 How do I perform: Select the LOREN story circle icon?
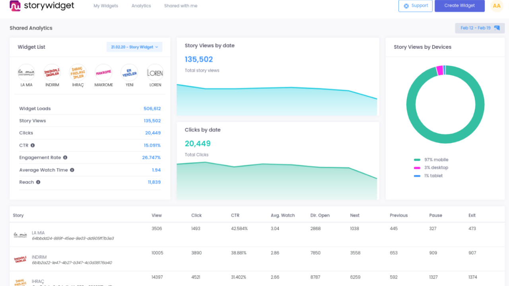(155, 73)
